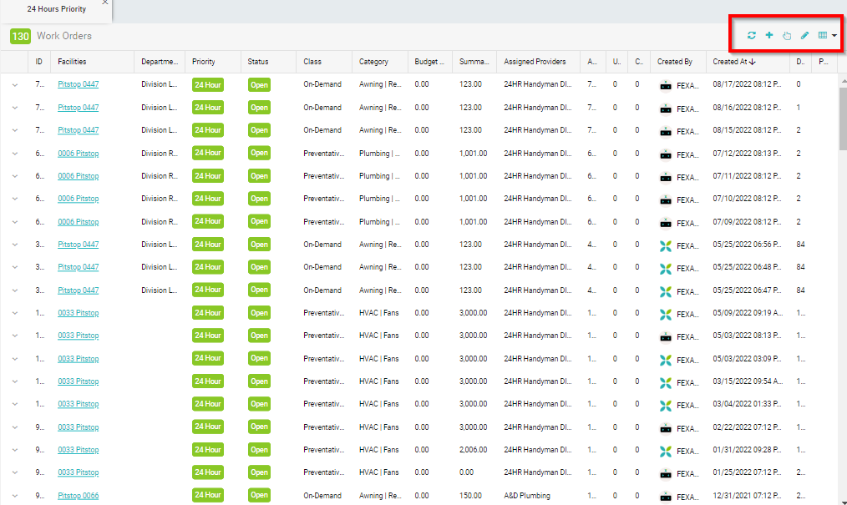This screenshot has height=505, width=847.
Task: Click the Facilities column header
Action: [x=72, y=62]
